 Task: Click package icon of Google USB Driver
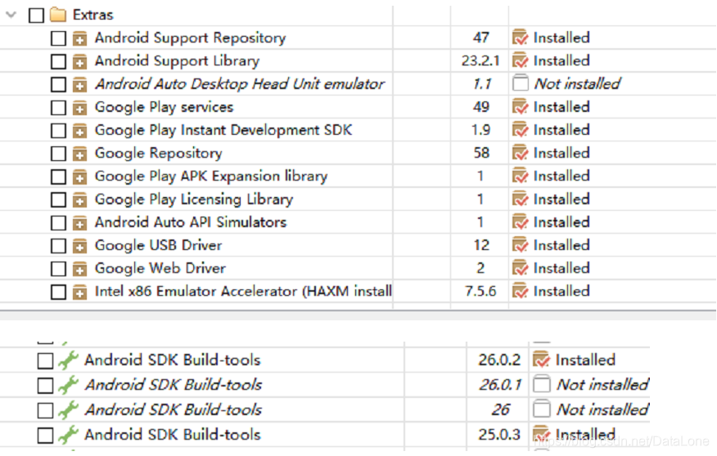[x=79, y=246]
